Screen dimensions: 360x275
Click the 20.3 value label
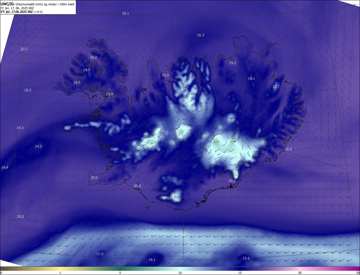tap(24, 49)
